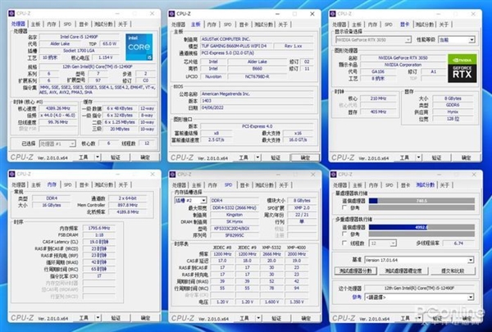Click the CPU-Z title icon in the SPD window
This screenshot has height=332, width=492.
click(x=172, y=174)
